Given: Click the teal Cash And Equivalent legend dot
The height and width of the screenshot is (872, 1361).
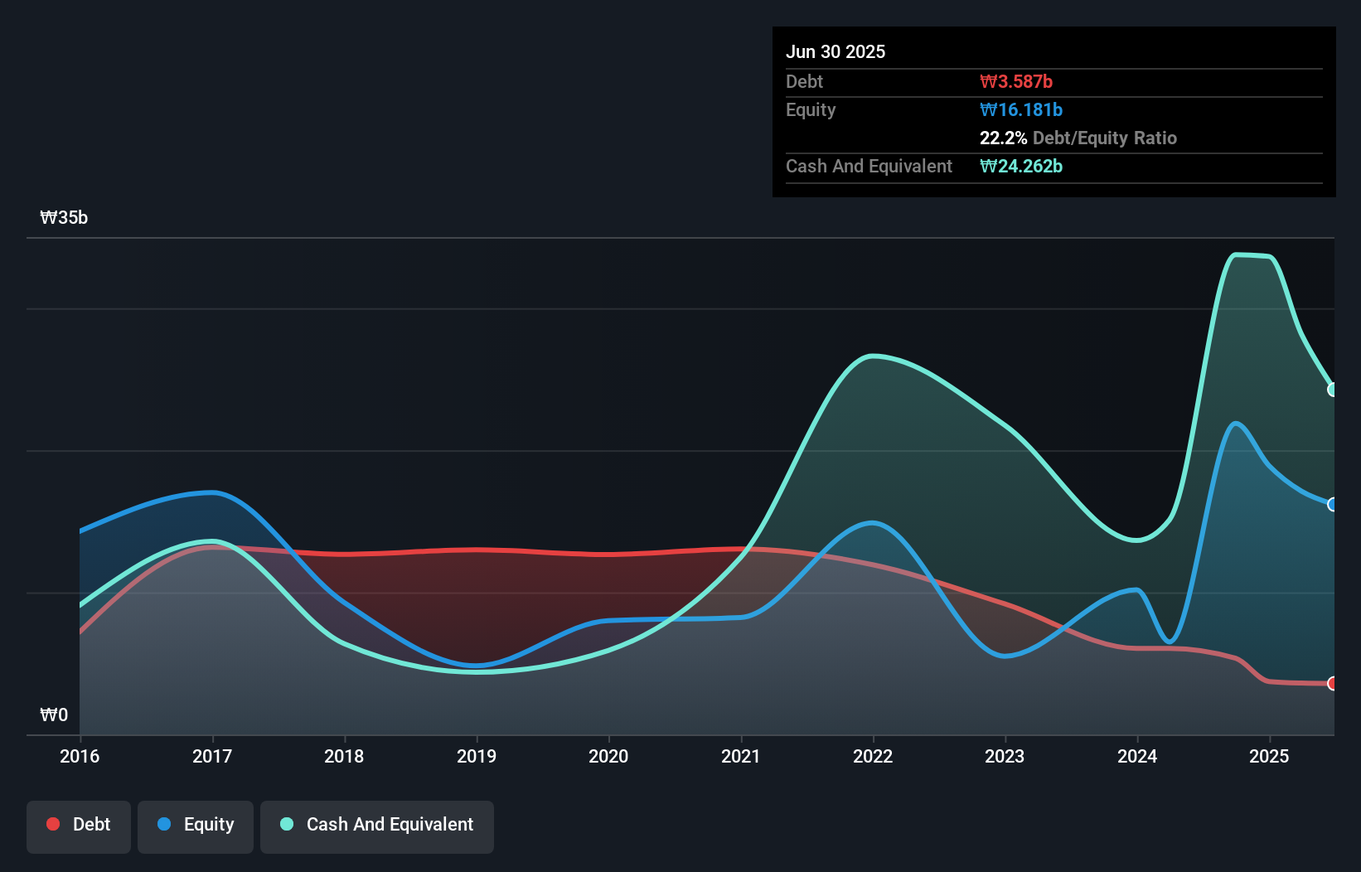Looking at the screenshot, I should tap(286, 824).
